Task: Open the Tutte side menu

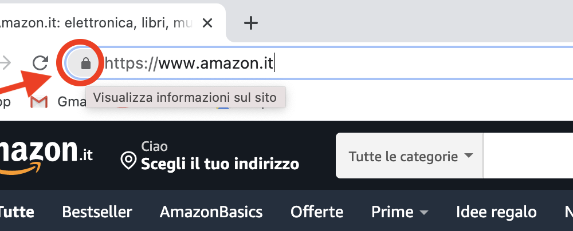Action: click(x=17, y=212)
